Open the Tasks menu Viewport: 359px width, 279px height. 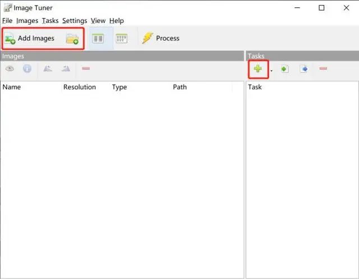[50, 21]
